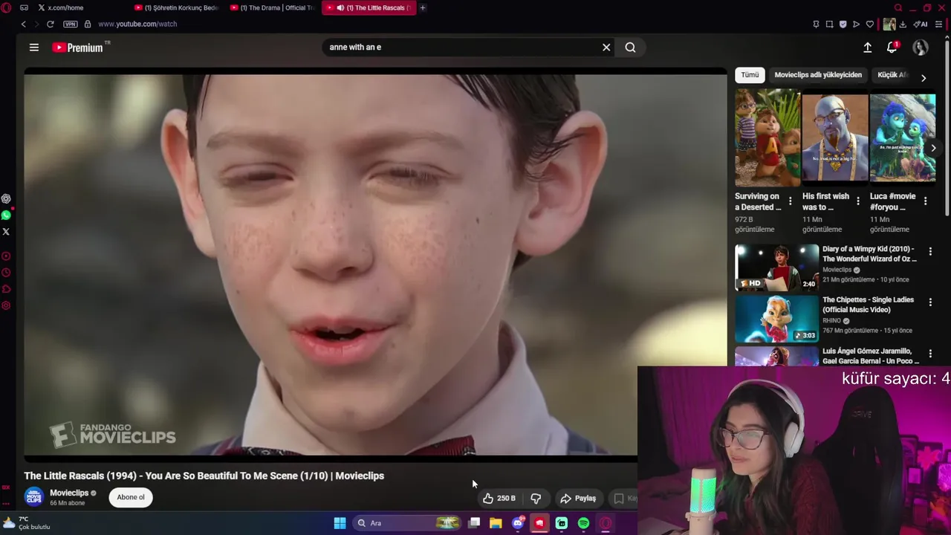The width and height of the screenshot is (951, 535).
Task: Select the Movieclips adlı yükleyiciden chip
Action: 818,75
